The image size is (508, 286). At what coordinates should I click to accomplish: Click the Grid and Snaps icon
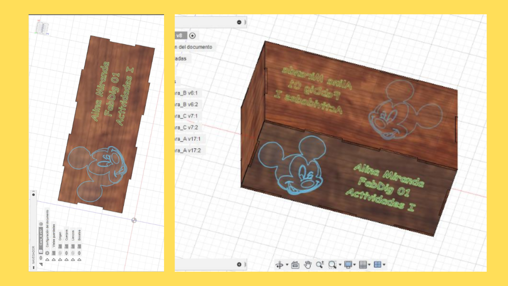pyautogui.click(x=363, y=265)
